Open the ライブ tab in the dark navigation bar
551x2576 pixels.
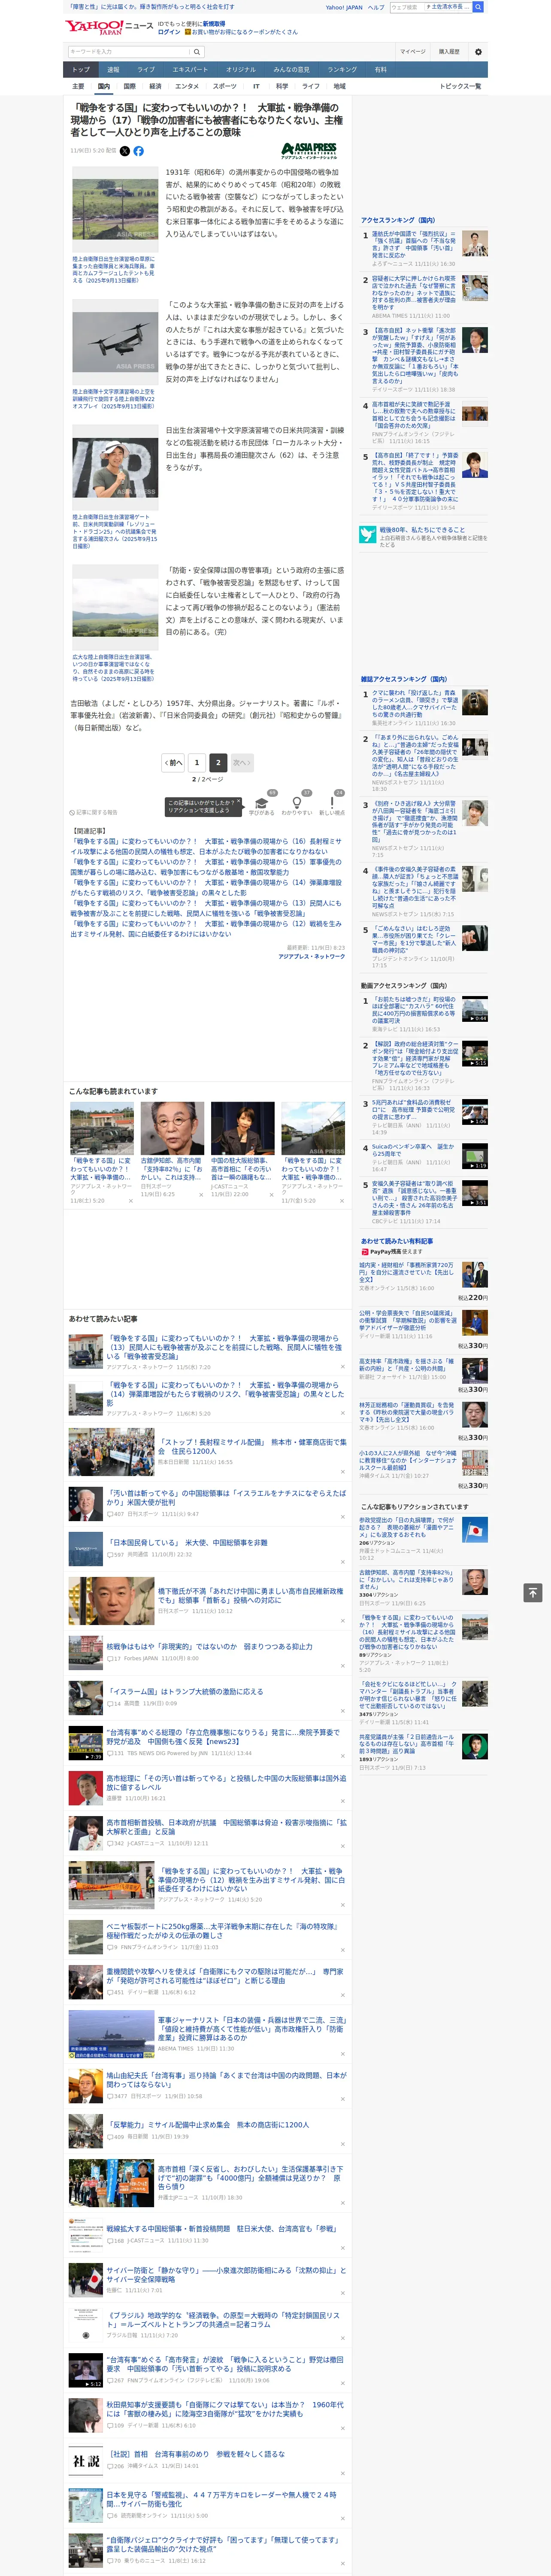[146, 69]
